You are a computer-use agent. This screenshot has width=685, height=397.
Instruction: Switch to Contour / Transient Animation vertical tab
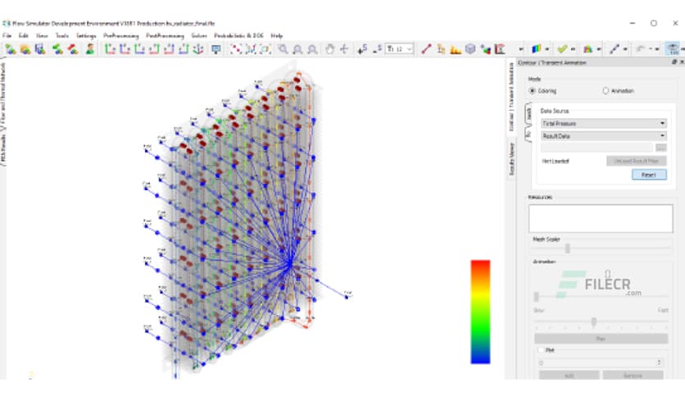[x=511, y=97]
